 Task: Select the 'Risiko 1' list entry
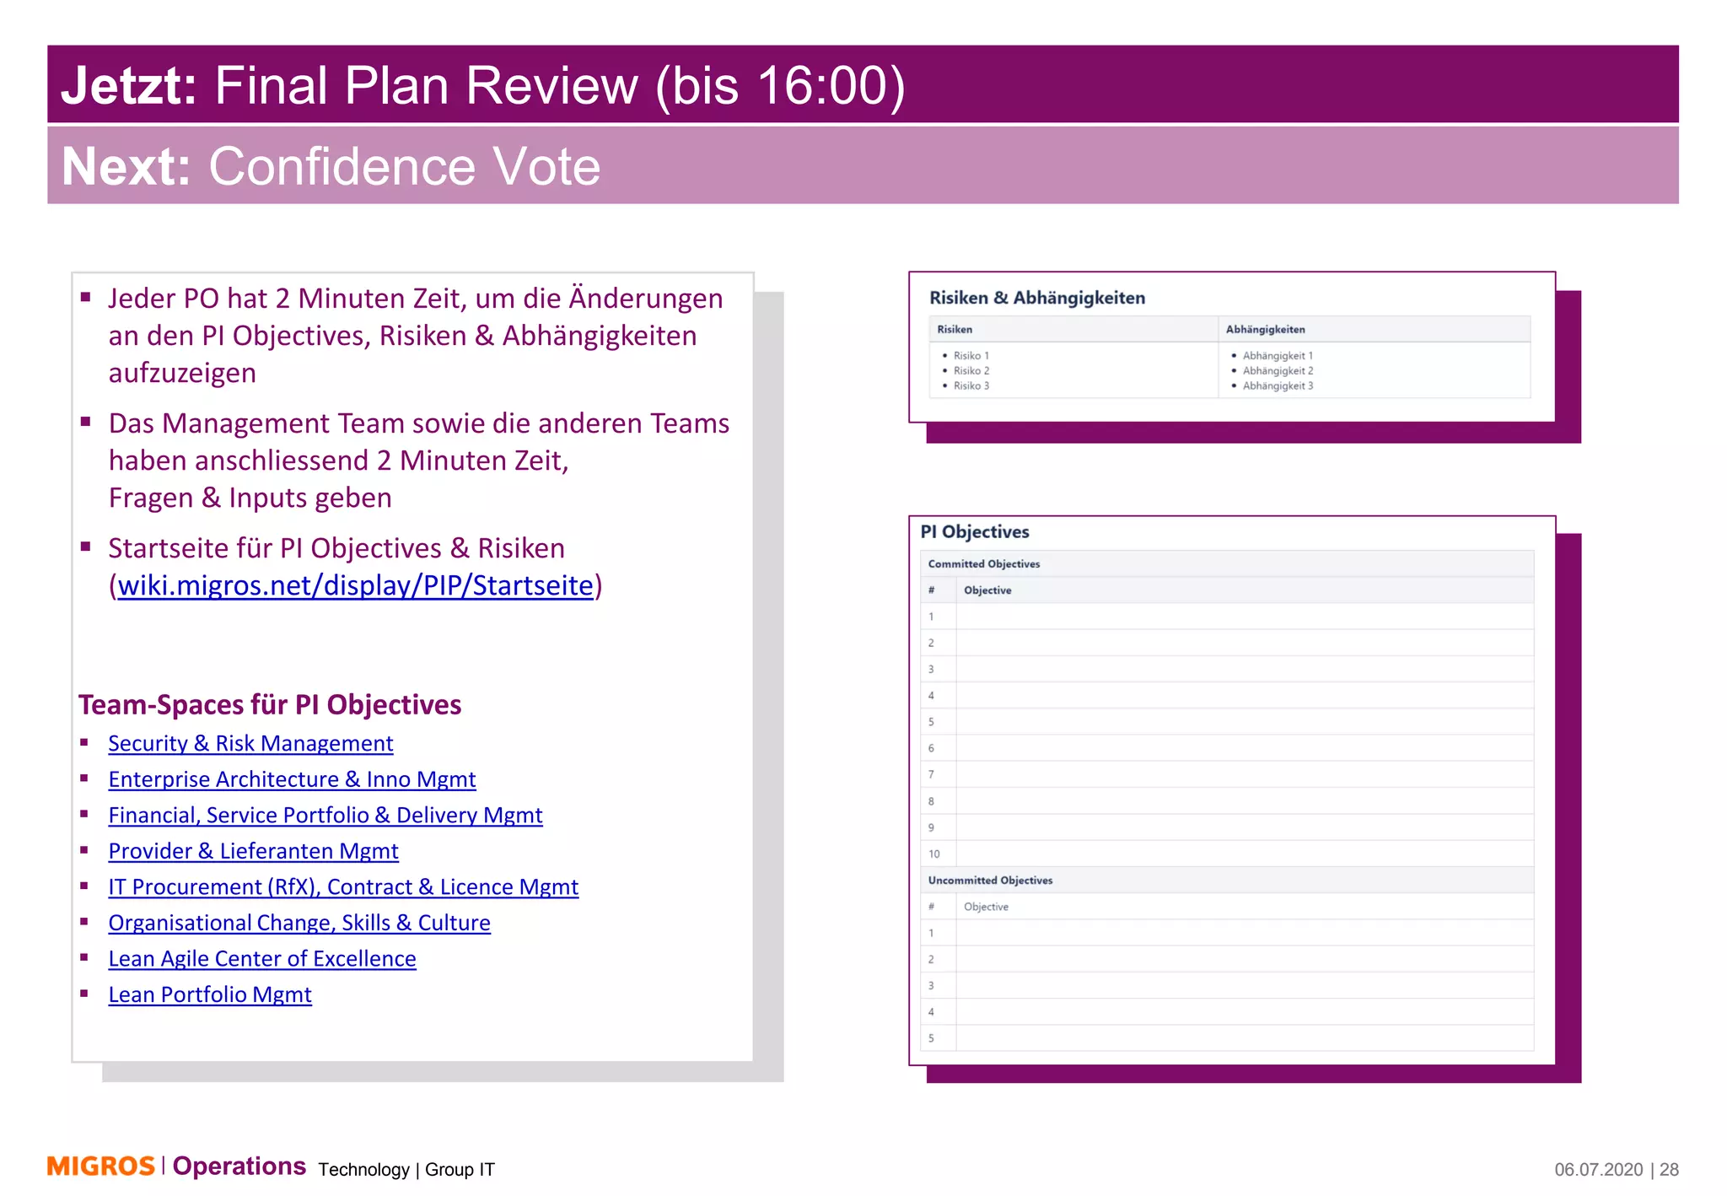tap(971, 356)
